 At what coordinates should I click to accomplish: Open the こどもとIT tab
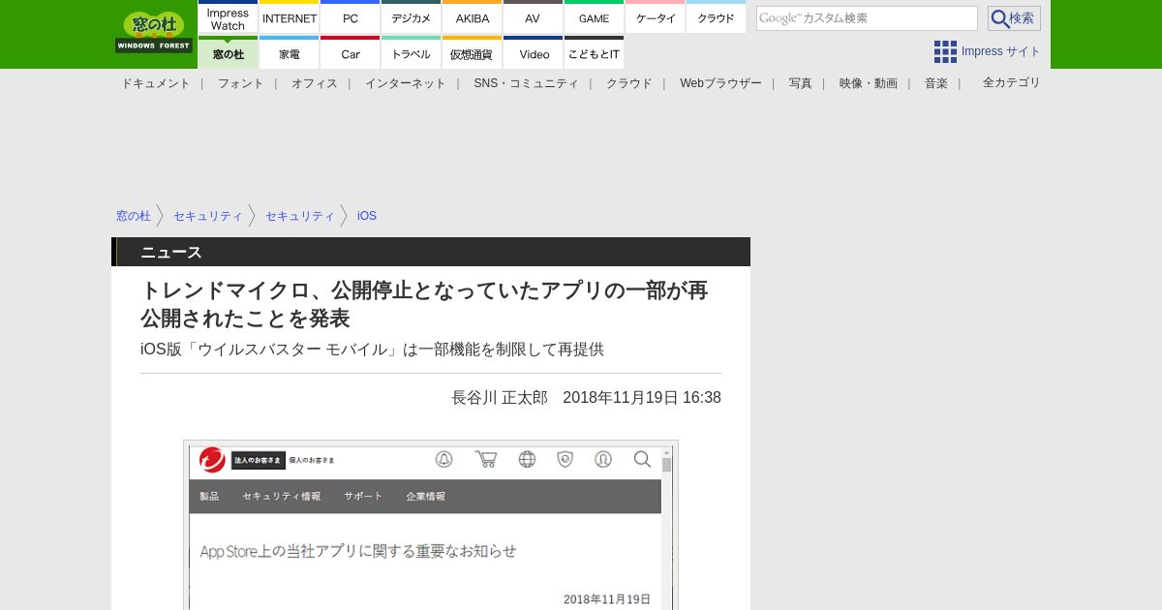(x=595, y=54)
